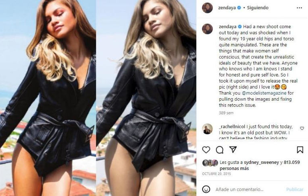Share post via paper plane icon
Image resolution: width=308 pixels, height=196 pixels.
(233, 149)
